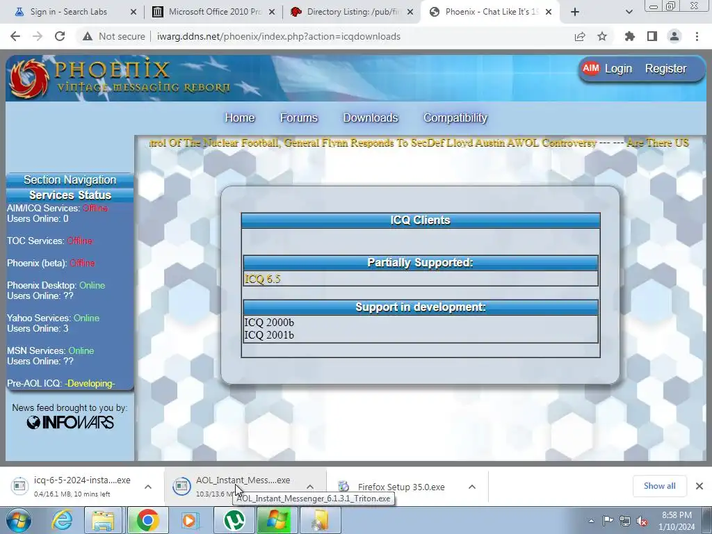The width and height of the screenshot is (712, 534).
Task: Click the Chrome taskbar icon
Action: [x=147, y=520]
